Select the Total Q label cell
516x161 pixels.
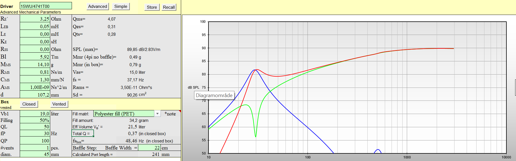[83, 133]
